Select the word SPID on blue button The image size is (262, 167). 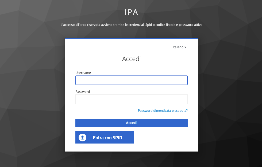117,138
